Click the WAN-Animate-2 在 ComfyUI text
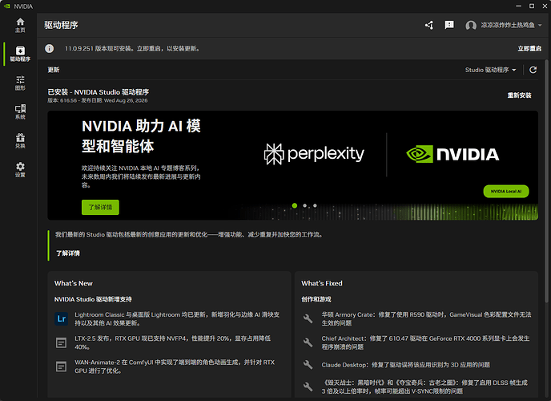The width and height of the screenshot is (551, 401). pos(175,367)
